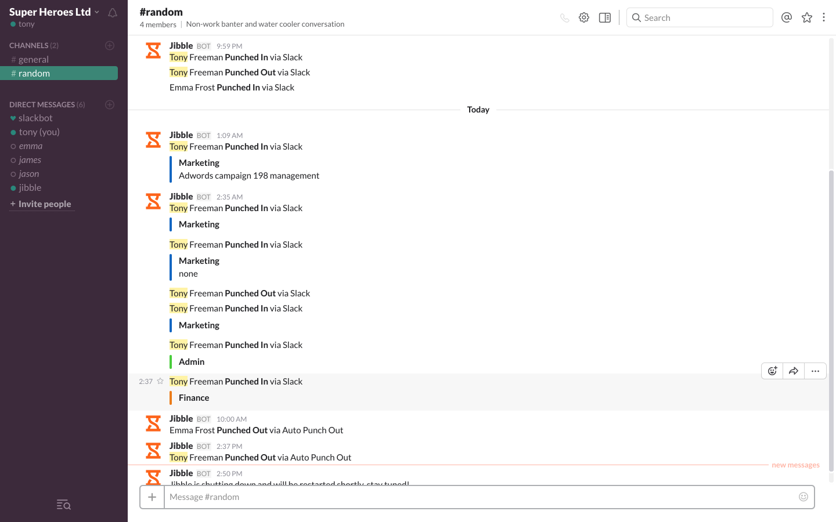Open the notifications bell icon
The image size is (836, 522).
[x=113, y=13]
